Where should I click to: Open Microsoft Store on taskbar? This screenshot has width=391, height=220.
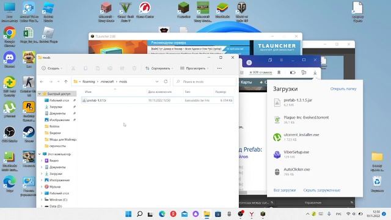pyautogui.click(x=218, y=214)
